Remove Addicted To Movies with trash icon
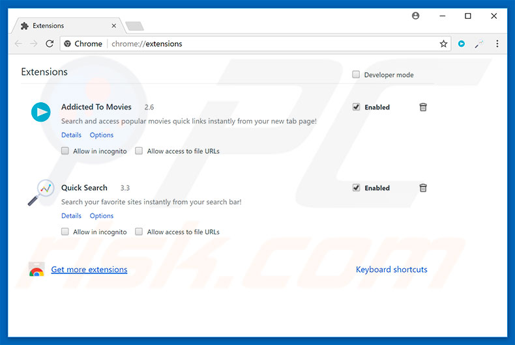The image size is (515, 345). pyautogui.click(x=423, y=107)
